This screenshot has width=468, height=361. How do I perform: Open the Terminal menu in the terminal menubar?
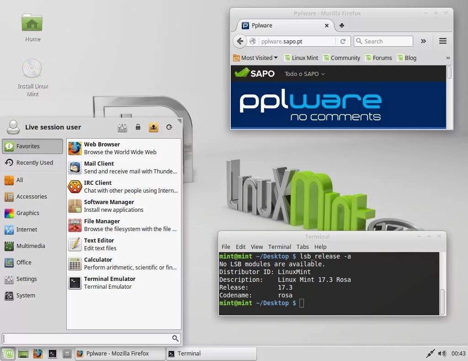pyautogui.click(x=279, y=247)
